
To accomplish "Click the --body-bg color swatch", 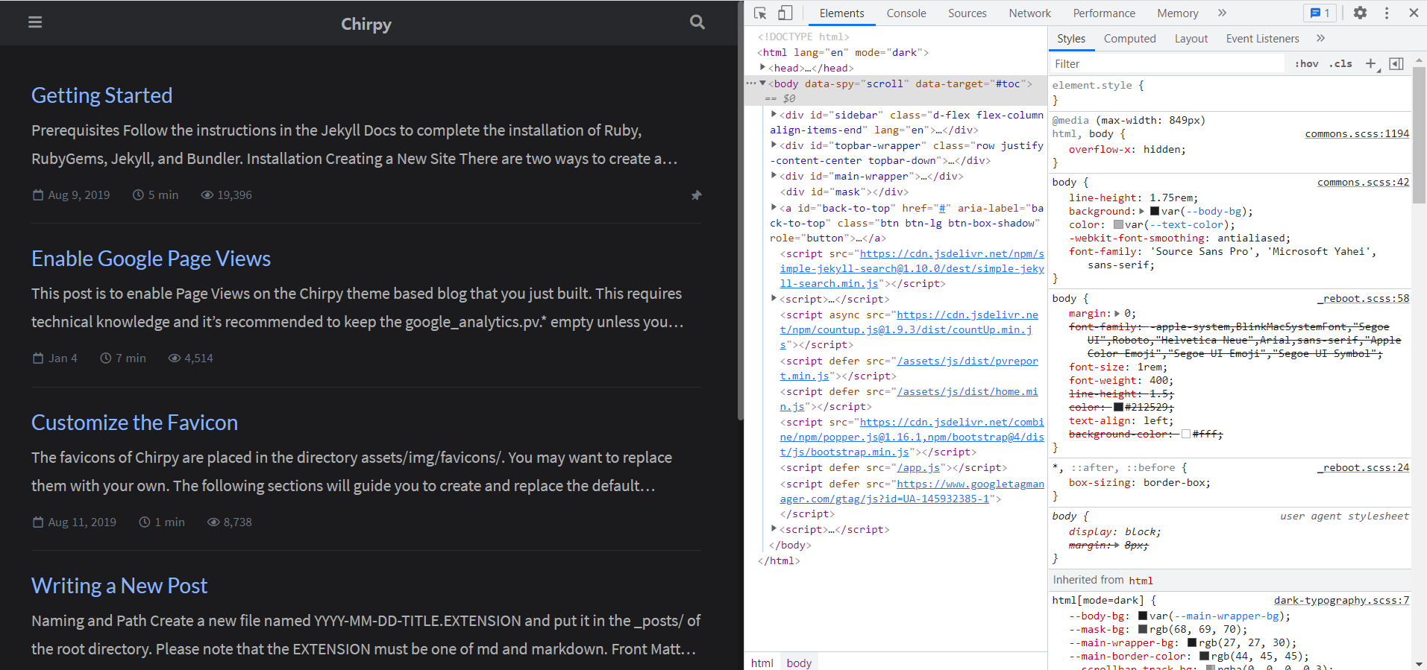I will coord(1142,616).
